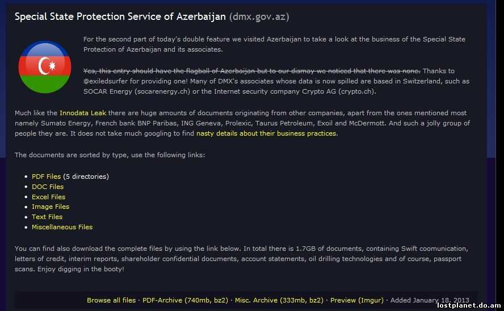Click the Special State Protection Service heading
The image size is (504, 311).
tap(120, 16)
